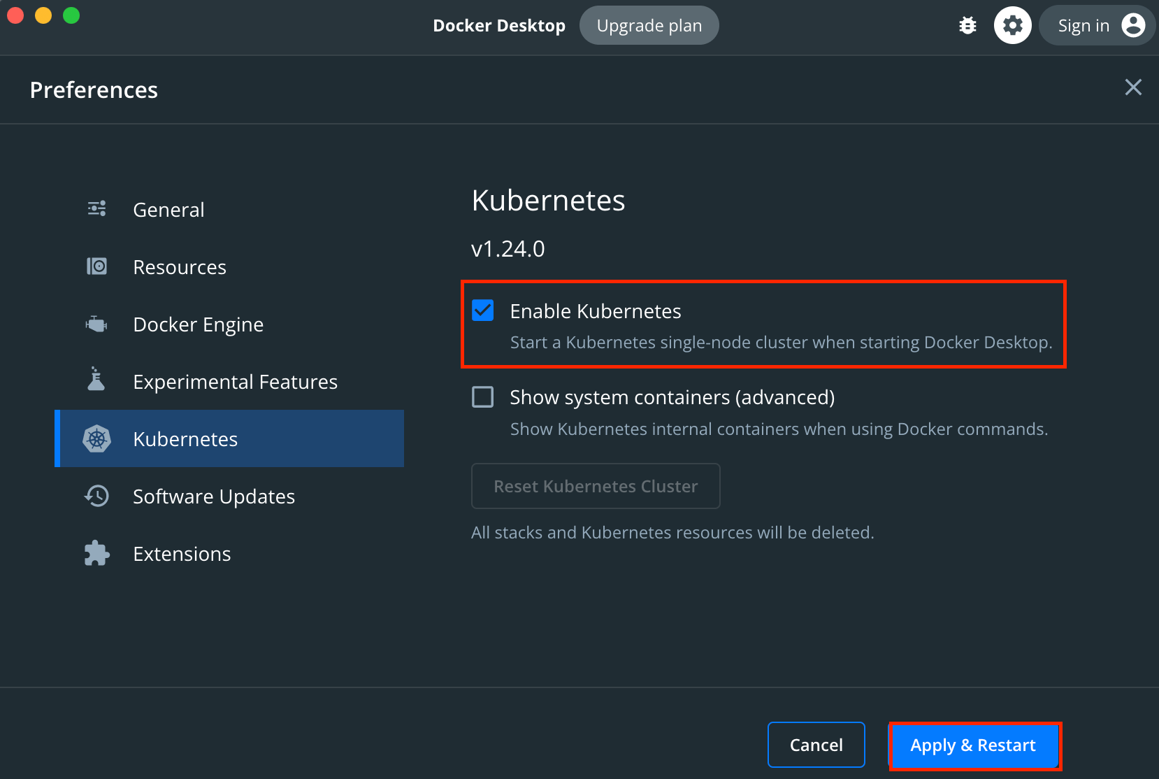This screenshot has height=779, width=1159.
Task: Click the macOS green maximize button
Action: 71,15
